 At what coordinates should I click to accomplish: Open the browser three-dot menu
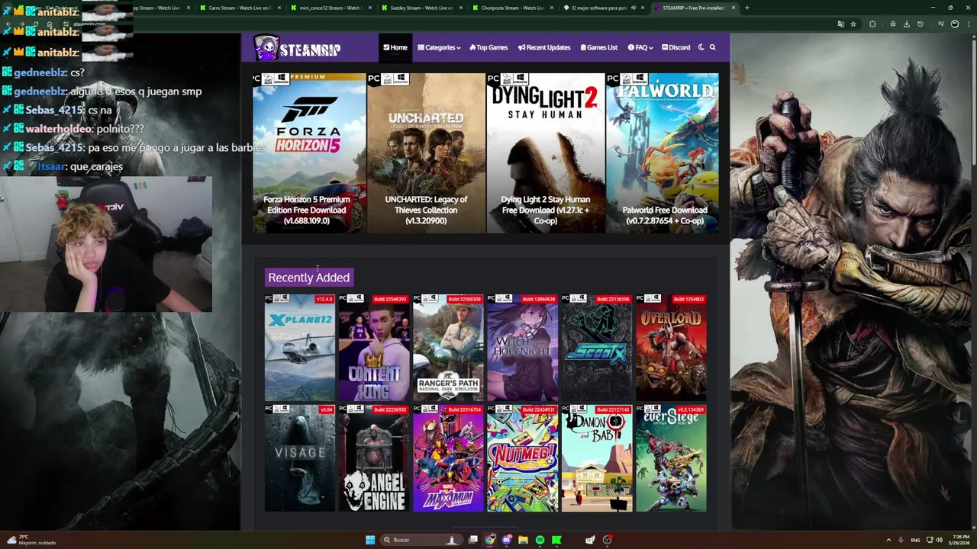click(x=968, y=24)
